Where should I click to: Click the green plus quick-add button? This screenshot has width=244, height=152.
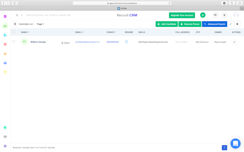pyautogui.click(x=203, y=15)
